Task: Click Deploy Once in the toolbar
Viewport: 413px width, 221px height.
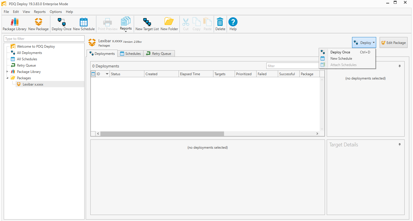Action: click(61, 24)
